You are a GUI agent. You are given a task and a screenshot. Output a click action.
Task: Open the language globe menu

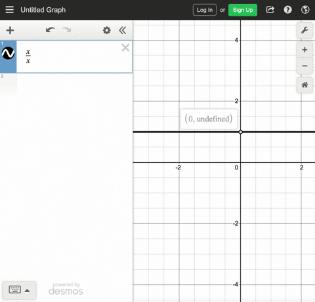305,10
